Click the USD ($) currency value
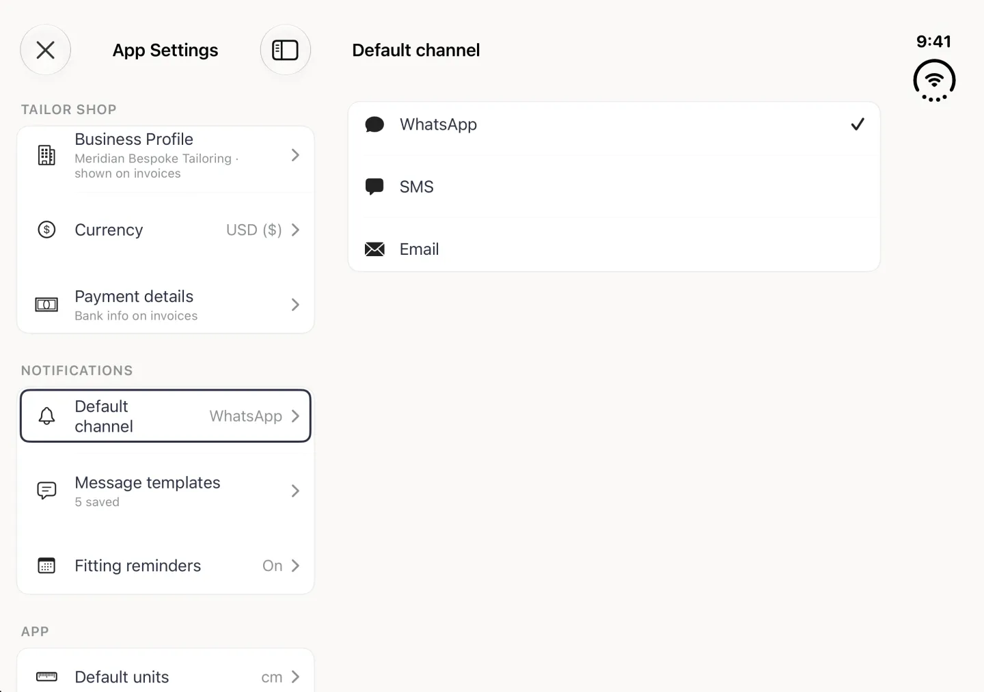Viewport: 984px width, 692px height. click(x=254, y=230)
